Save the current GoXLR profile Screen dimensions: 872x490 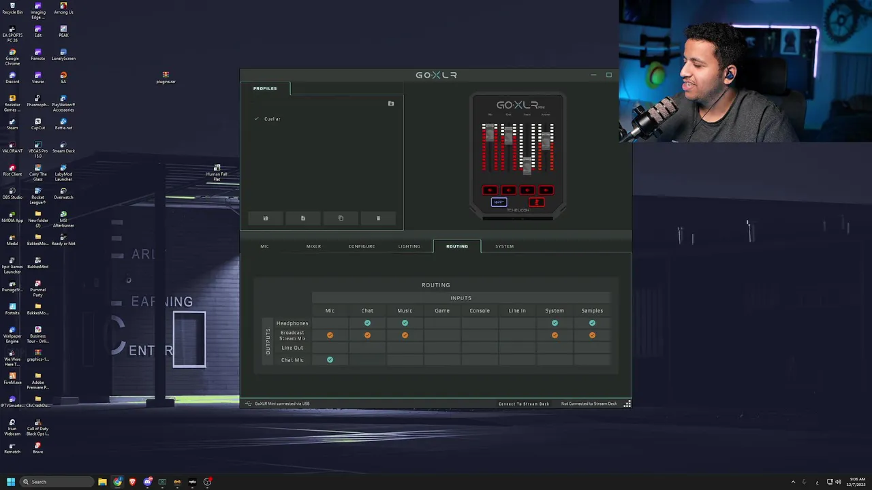(266, 218)
